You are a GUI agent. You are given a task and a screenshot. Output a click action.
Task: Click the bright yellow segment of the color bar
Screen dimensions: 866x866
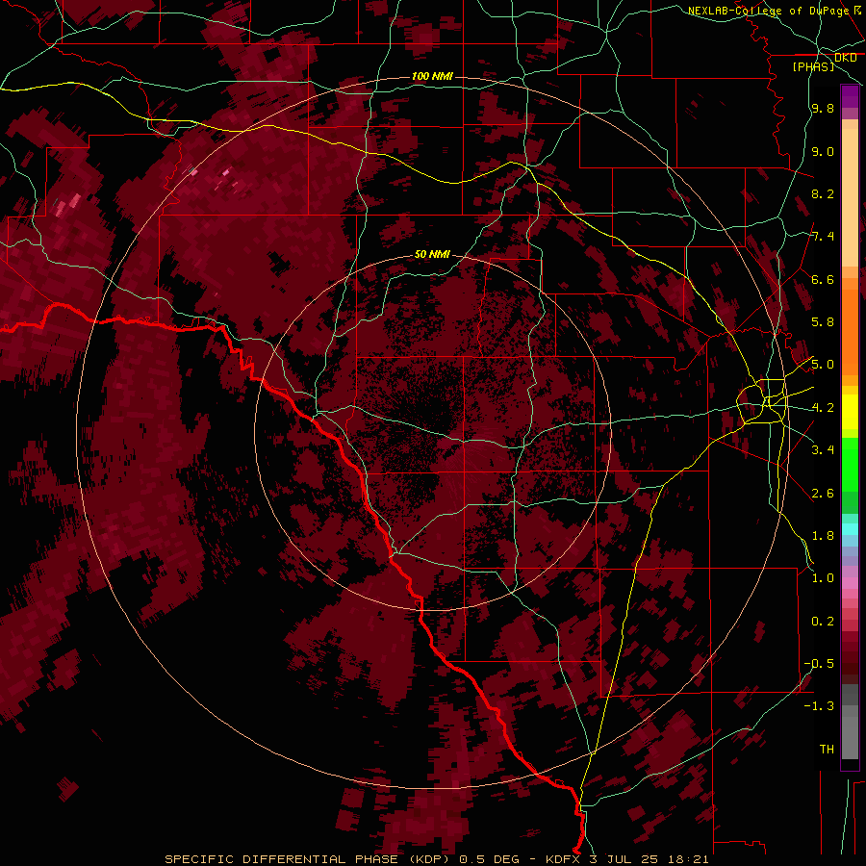850,412
